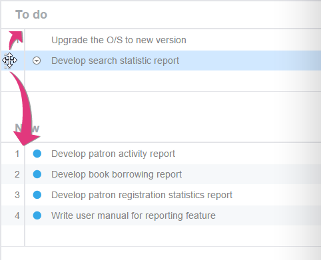321x260 pixels.
Task: Click row number 2 in the New list
Action: (17, 174)
